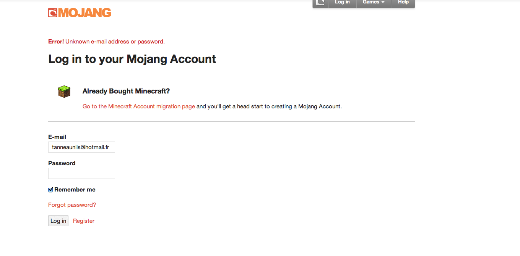Image resolution: width=520 pixels, height=256 pixels.
Task: Click the 'E-mail' field label
Action: point(57,137)
